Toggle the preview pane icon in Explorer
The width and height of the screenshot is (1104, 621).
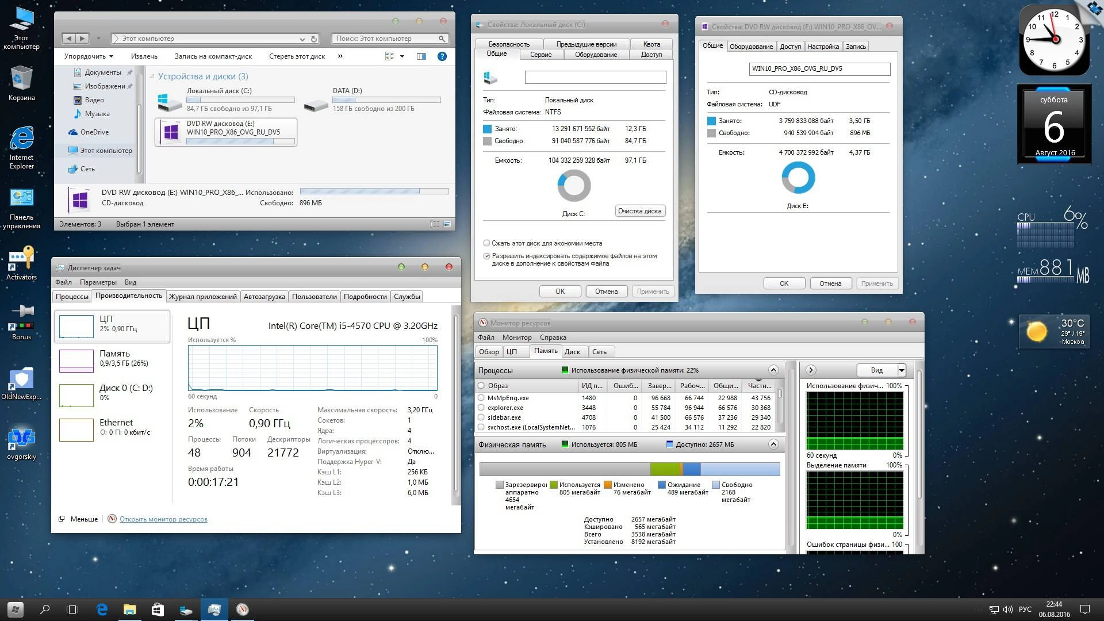tap(421, 56)
